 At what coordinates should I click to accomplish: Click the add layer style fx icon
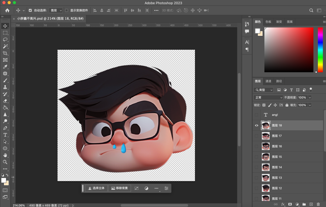[x=283, y=204]
